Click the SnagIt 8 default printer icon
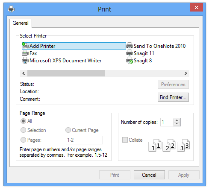This screenshot has width=209, height=190. [x=130, y=61]
